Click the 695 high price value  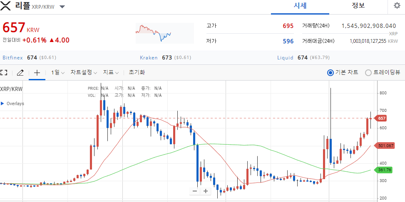pos(288,26)
